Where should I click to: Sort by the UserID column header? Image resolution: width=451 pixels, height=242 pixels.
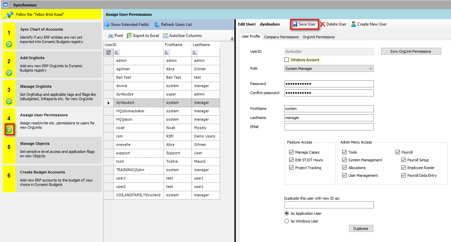pyautogui.click(x=133, y=45)
